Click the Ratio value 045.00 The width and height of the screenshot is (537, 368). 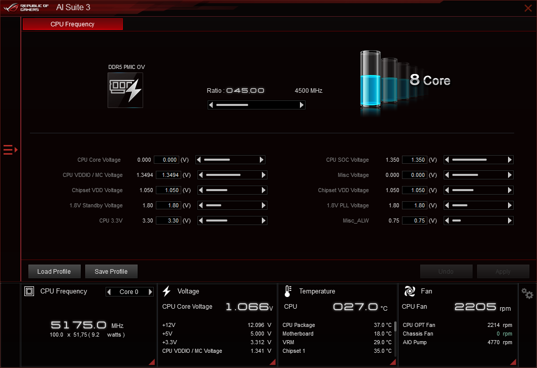(x=245, y=91)
